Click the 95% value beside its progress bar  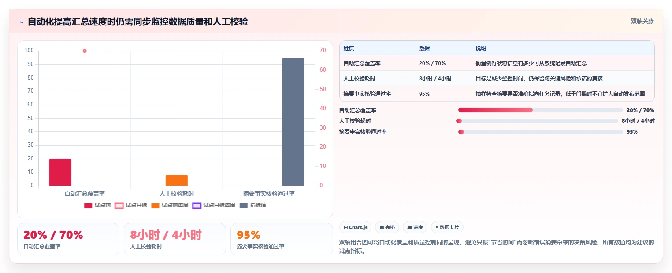(632, 132)
